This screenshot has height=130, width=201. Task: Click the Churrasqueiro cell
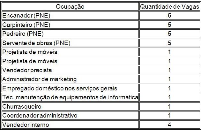point(22,106)
